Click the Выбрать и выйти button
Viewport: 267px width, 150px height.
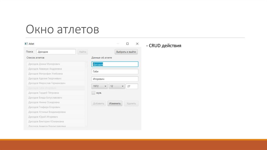(126, 52)
